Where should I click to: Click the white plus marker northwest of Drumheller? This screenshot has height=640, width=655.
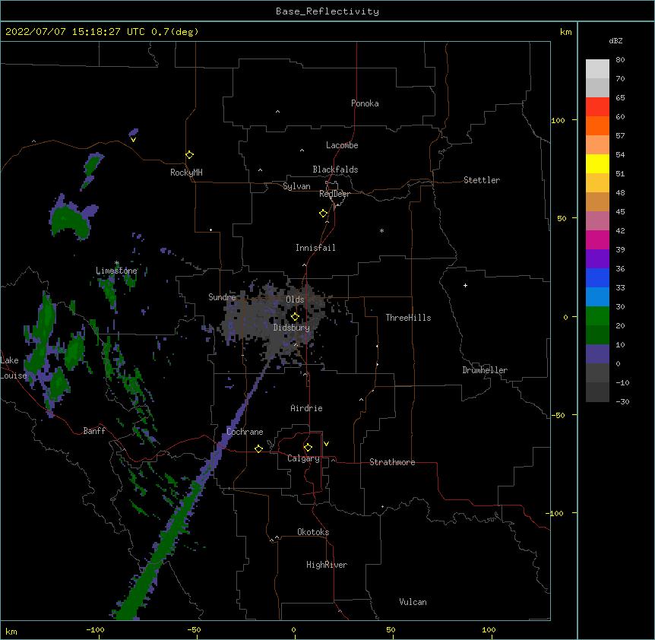click(465, 285)
